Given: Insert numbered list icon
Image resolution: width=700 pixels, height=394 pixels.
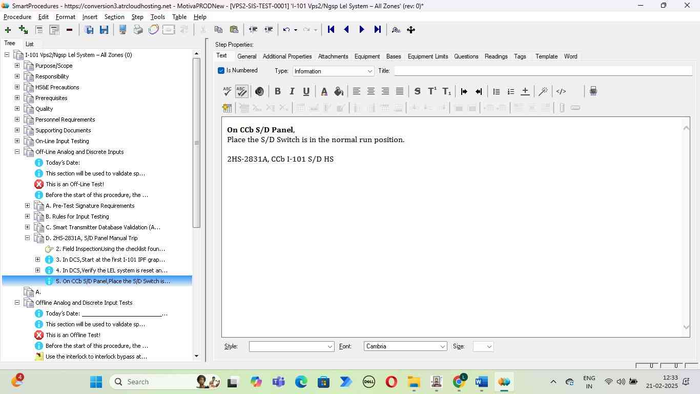Looking at the screenshot, I should click(x=510, y=91).
